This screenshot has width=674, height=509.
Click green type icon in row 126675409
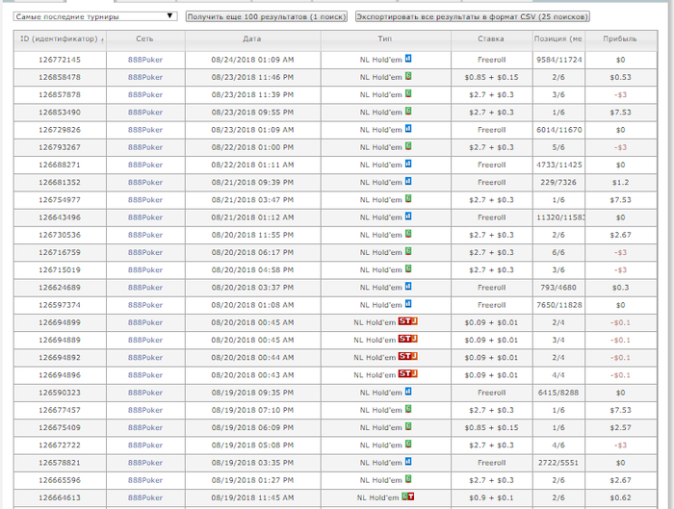[408, 426]
